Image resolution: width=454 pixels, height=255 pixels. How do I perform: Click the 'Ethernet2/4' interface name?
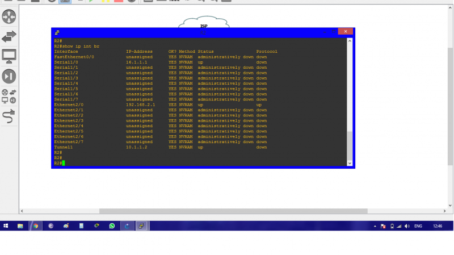tap(69, 126)
